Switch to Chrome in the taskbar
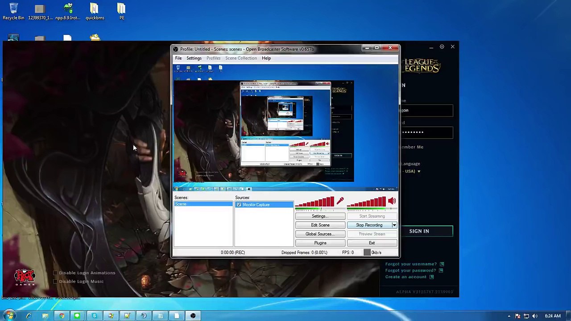The height and width of the screenshot is (321, 571). click(x=62, y=316)
